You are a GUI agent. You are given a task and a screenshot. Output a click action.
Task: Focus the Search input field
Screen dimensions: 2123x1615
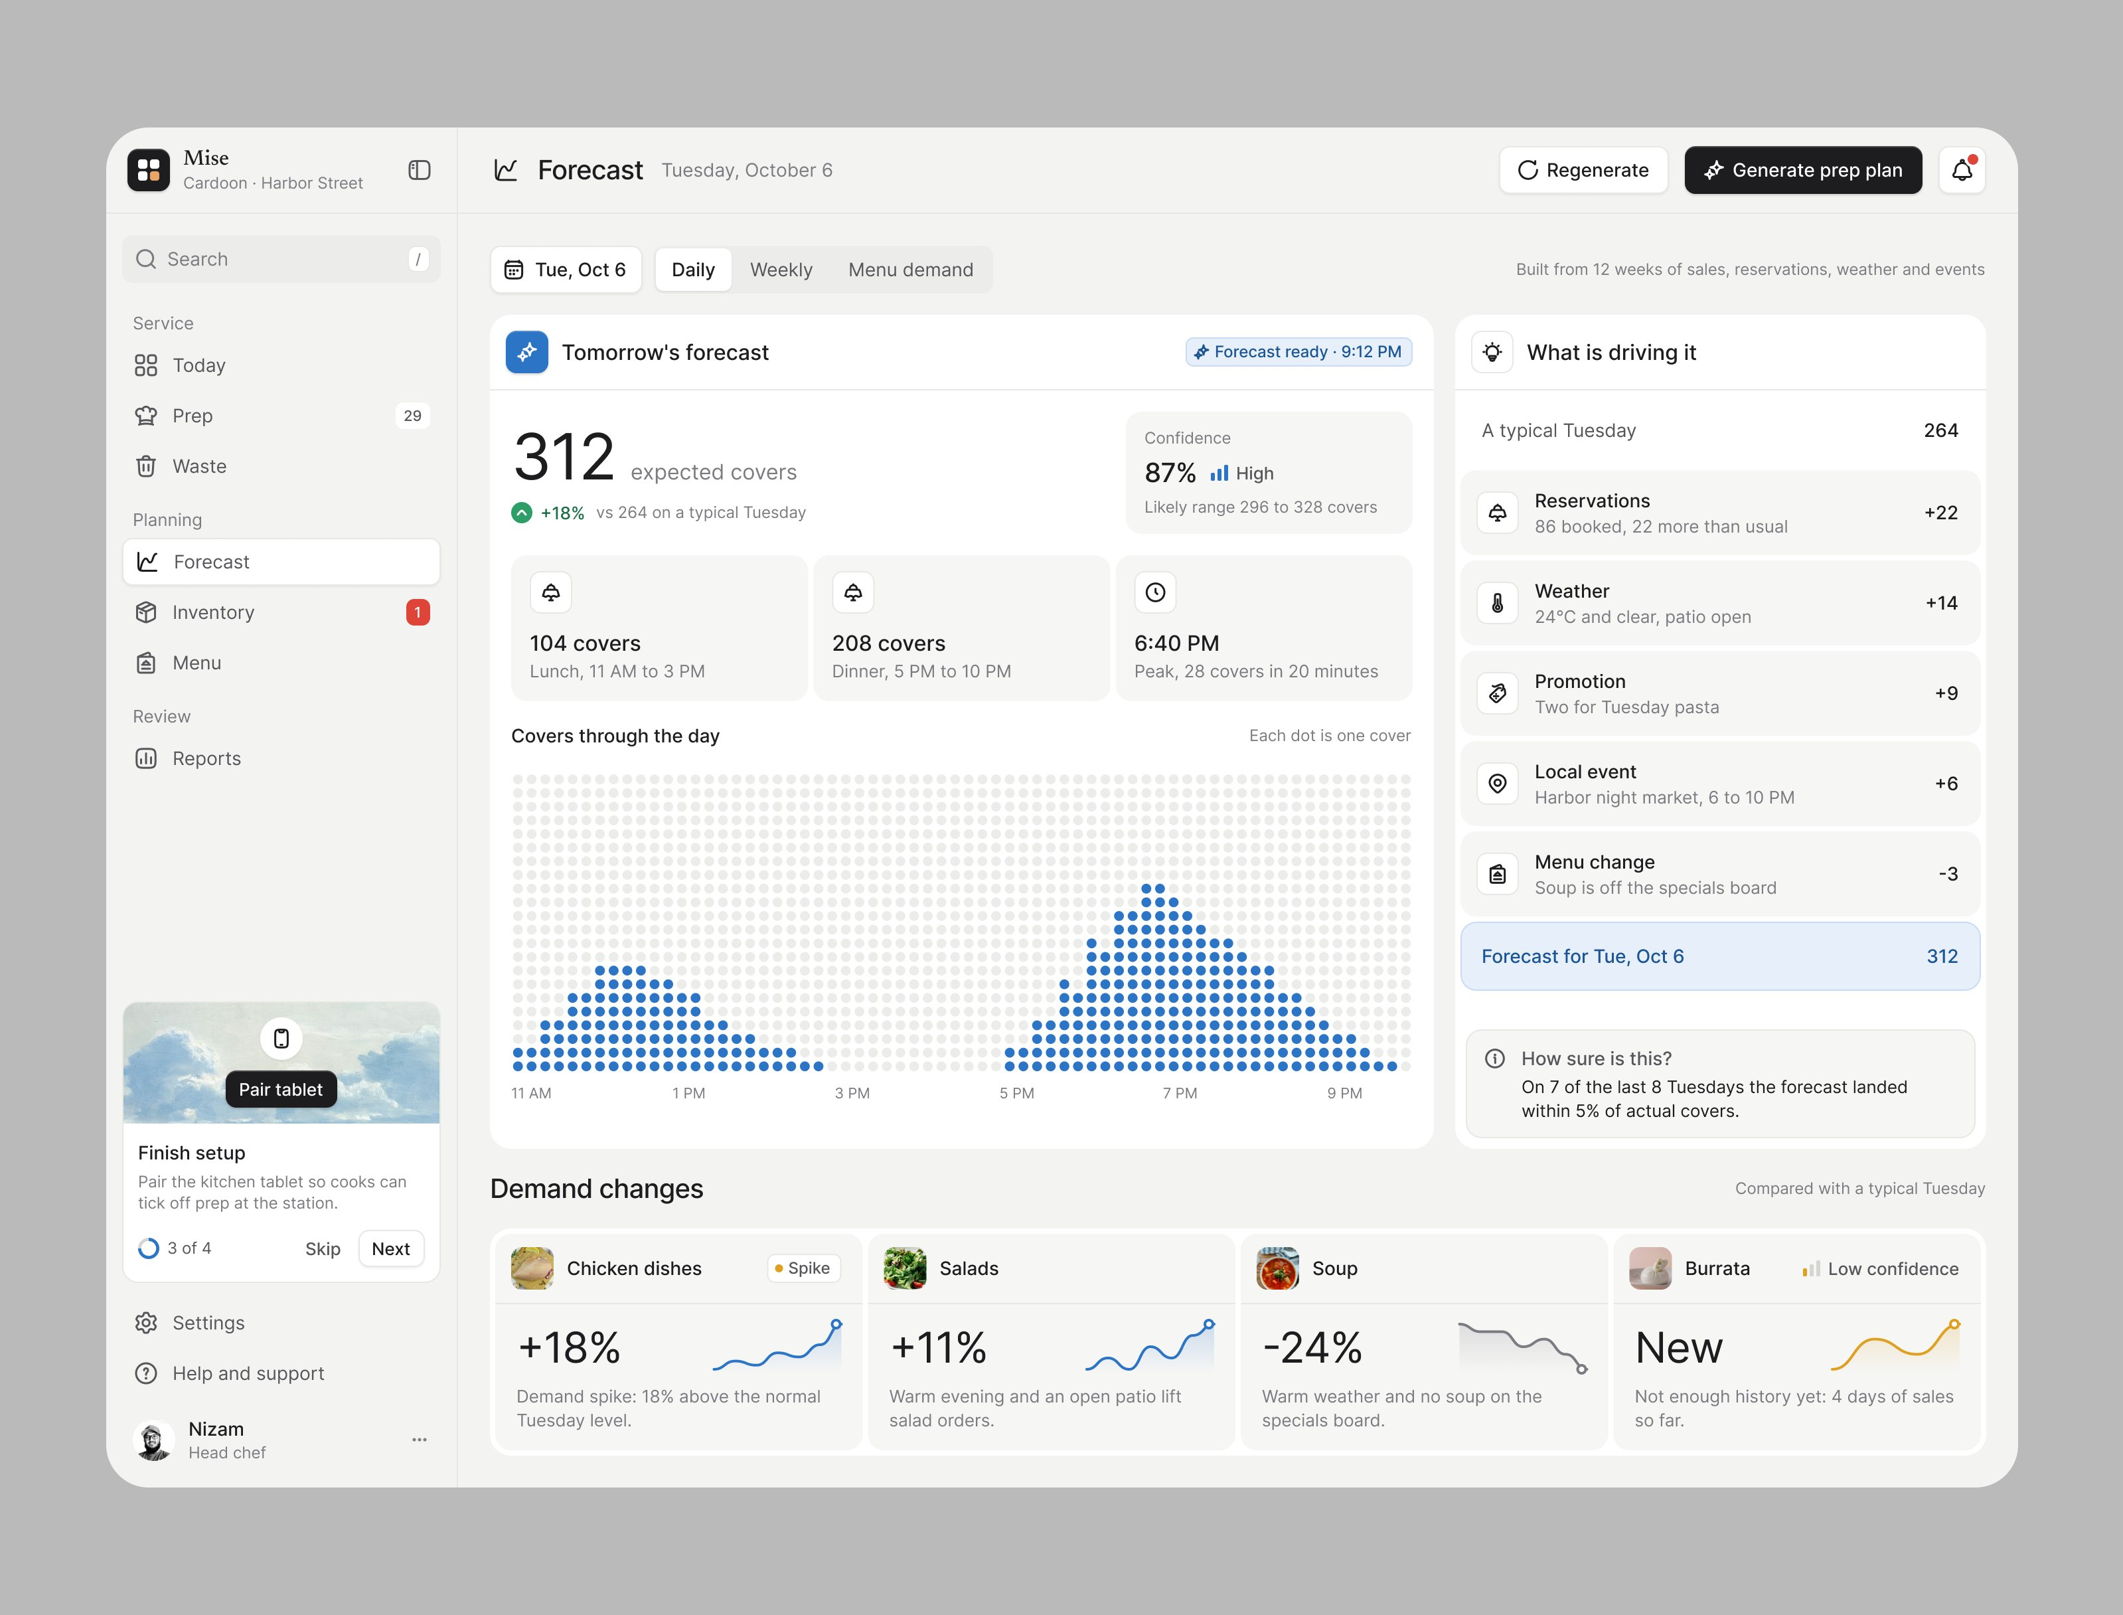[281, 258]
